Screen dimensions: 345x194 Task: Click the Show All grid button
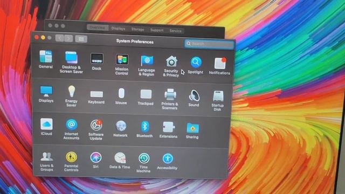[81, 39]
